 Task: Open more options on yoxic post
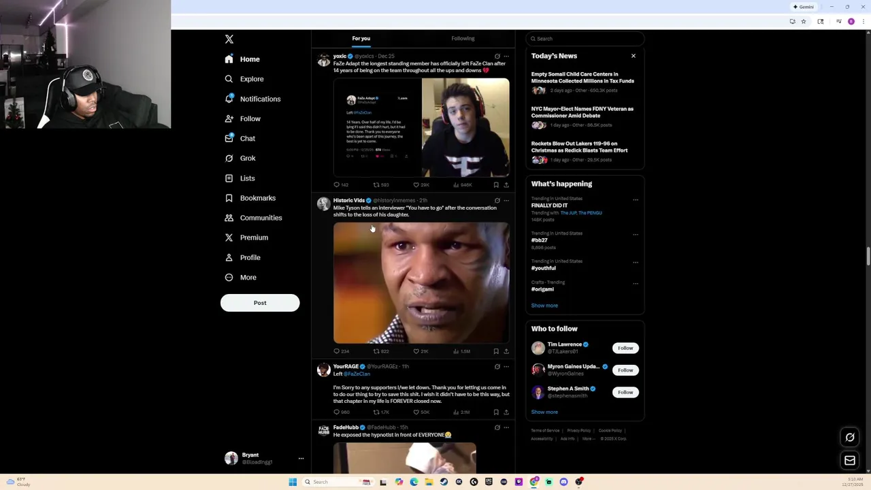click(x=506, y=56)
